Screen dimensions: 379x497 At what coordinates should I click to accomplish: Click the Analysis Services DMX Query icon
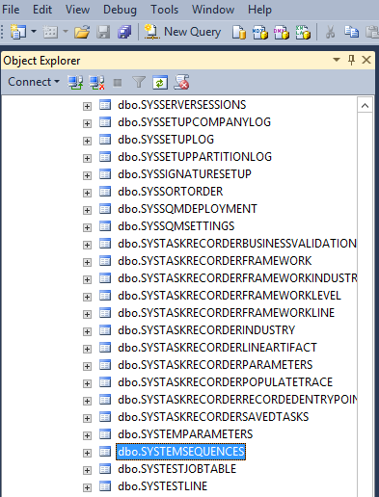pyautogui.click(x=282, y=32)
